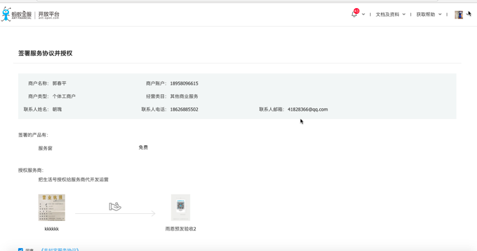Click the handover hand icon above the arrow
This screenshot has width=477, height=251.
(115, 206)
